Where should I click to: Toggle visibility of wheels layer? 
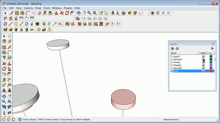point(203,62)
